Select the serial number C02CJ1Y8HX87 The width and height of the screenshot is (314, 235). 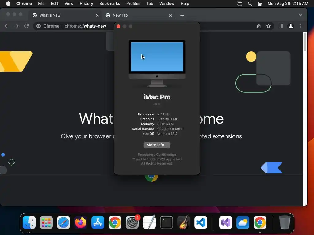pos(170,129)
